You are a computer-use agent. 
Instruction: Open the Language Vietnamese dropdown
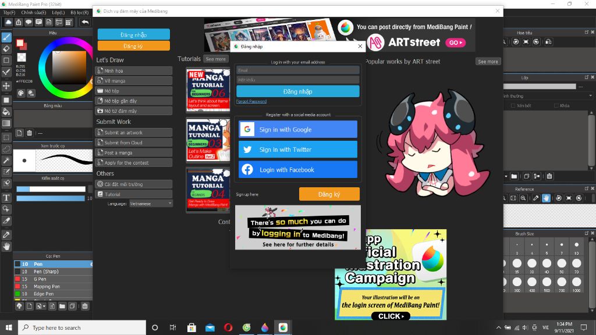pos(151,204)
